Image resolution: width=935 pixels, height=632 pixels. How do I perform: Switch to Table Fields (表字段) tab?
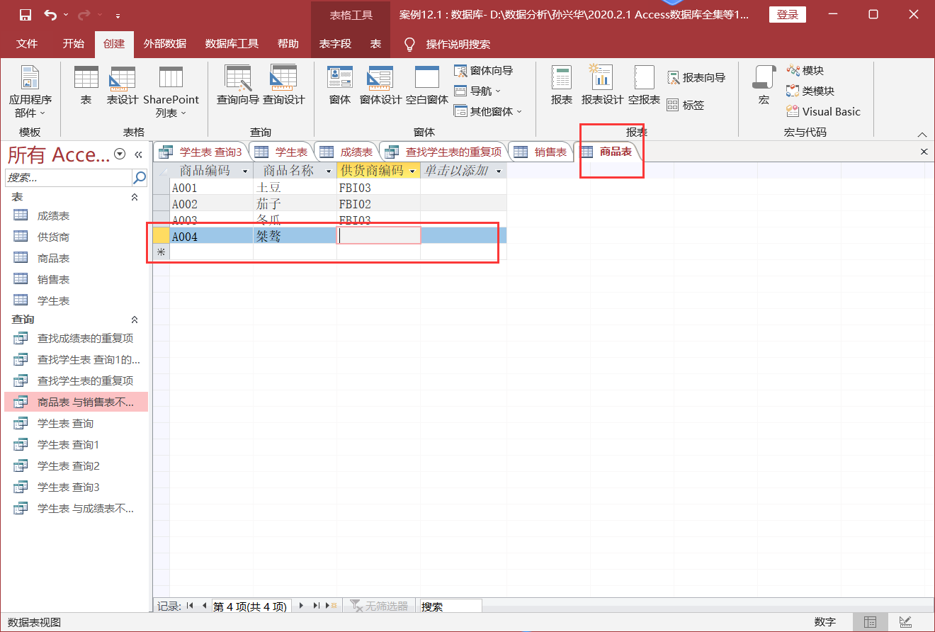click(x=335, y=44)
